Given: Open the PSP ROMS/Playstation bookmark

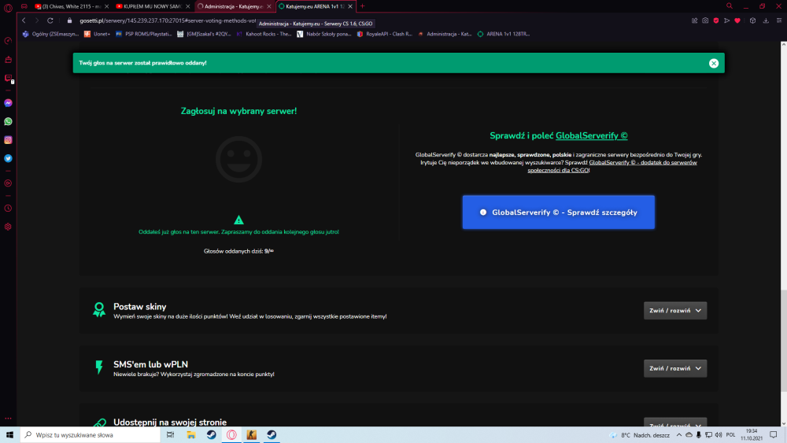Looking at the screenshot, I should pos(143,34).
